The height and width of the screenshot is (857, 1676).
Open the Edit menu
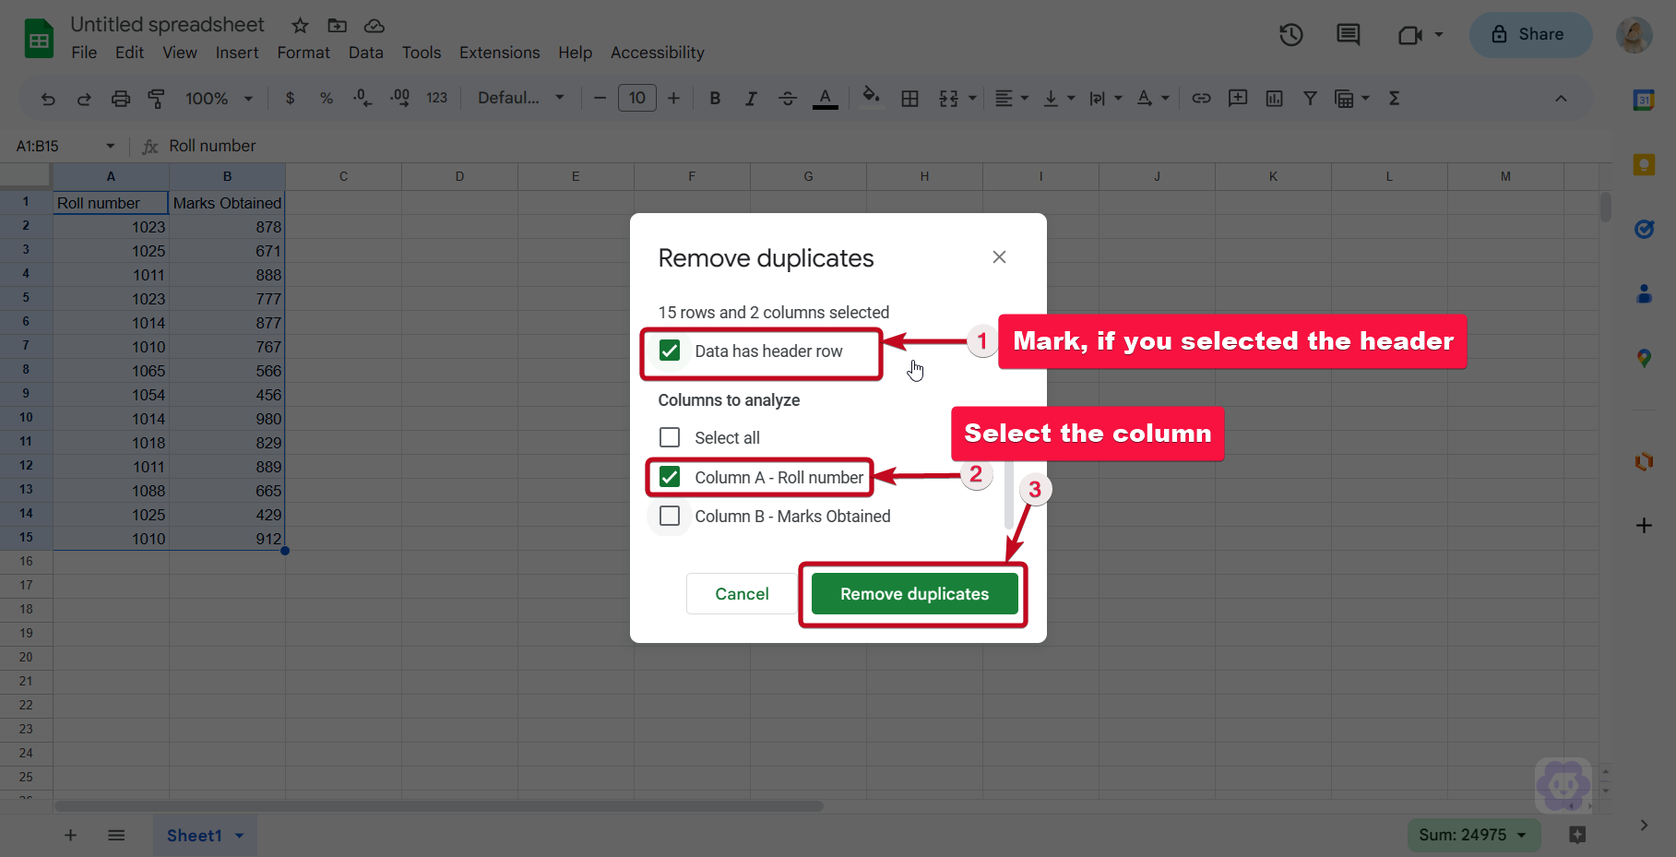point(129,53)
